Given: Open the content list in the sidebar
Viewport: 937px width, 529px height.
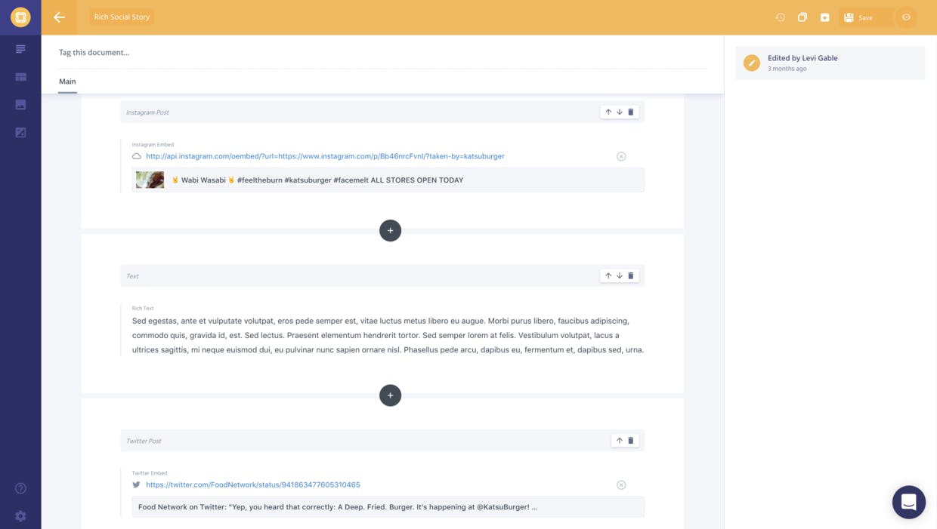Looking at the screenshot, I should click(20, 49).
